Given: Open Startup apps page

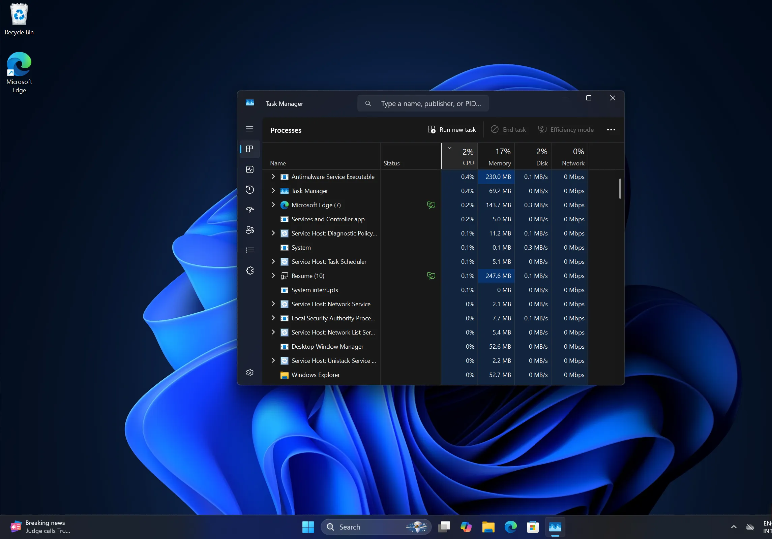Looking at the screenshot, I should point(249,210).
